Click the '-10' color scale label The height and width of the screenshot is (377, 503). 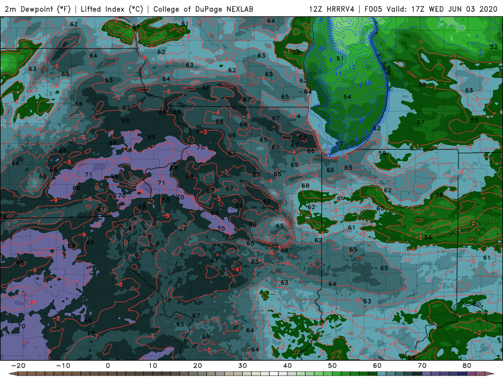click(63, 366)
